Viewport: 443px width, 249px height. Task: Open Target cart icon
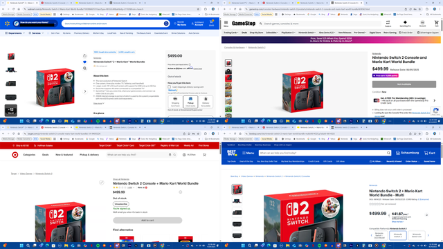pyautogui.click(x=204, y=155)
